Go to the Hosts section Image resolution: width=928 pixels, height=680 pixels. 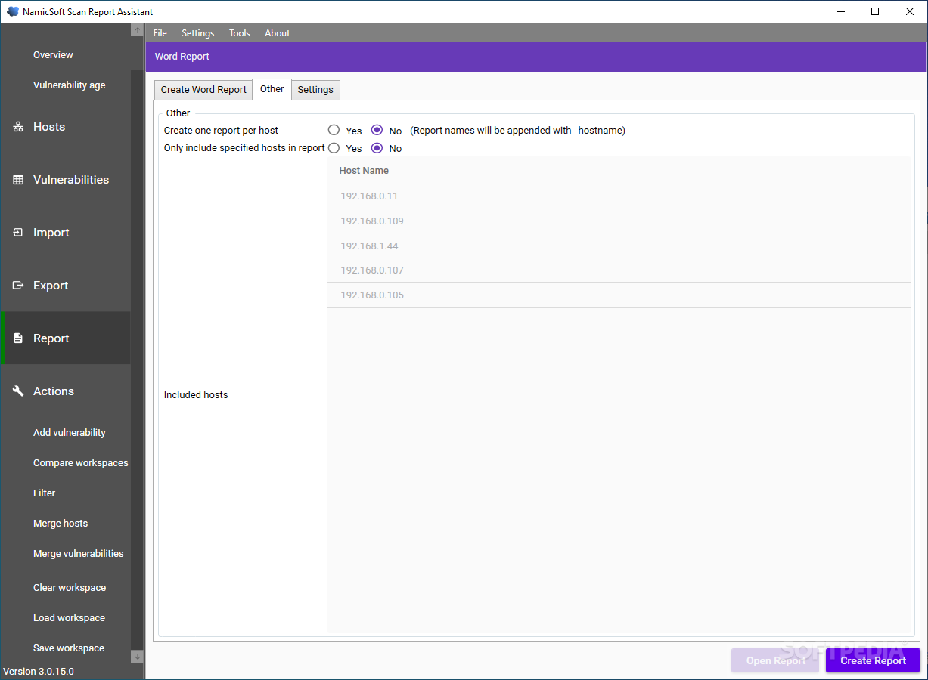[x=65, y=127]
